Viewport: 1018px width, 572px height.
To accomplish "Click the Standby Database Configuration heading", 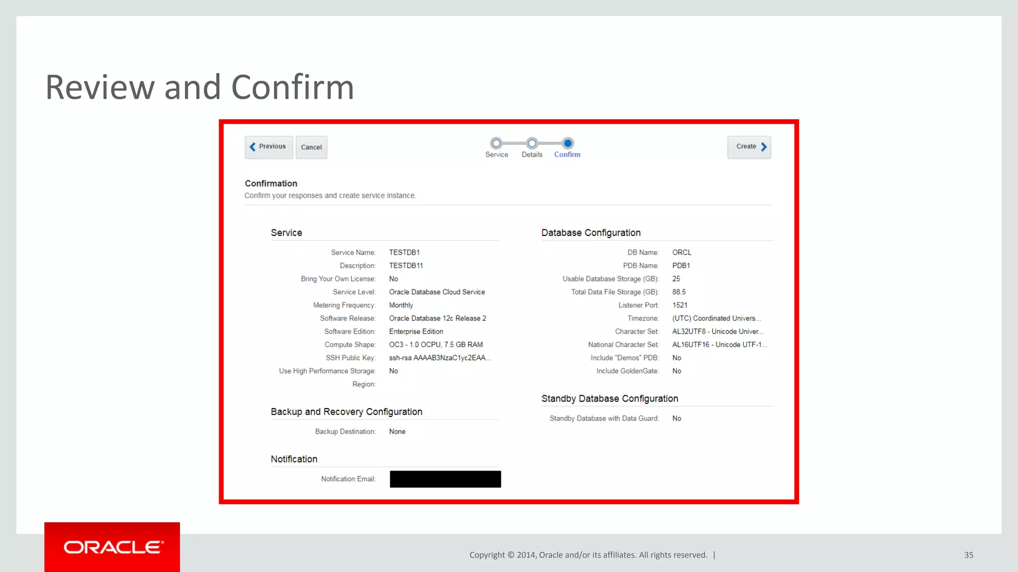I will 610,399.
